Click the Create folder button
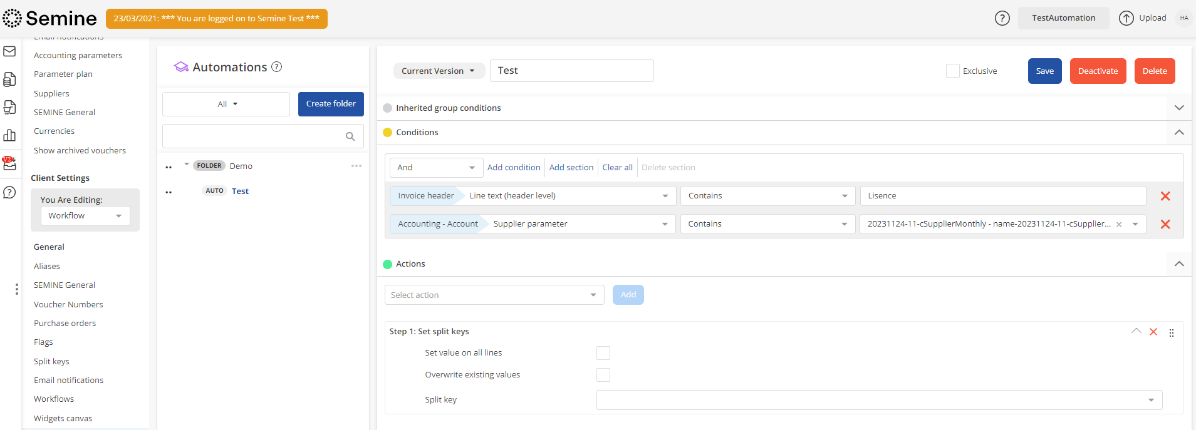This screenshot has height=430, width=1196. [331, 104]
